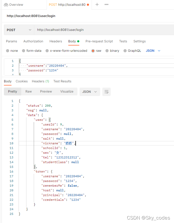Screen dimensions: 174x223
Task: Open a new tab with plus icon
Action: click(97, 4)
